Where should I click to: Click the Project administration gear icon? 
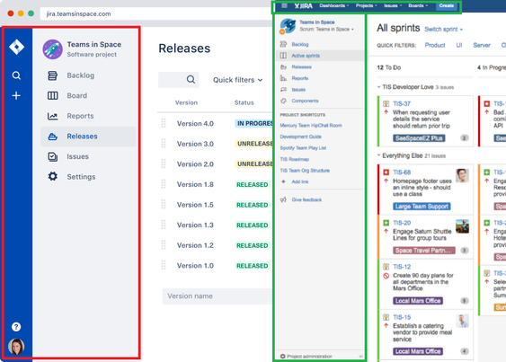point(283,357)
